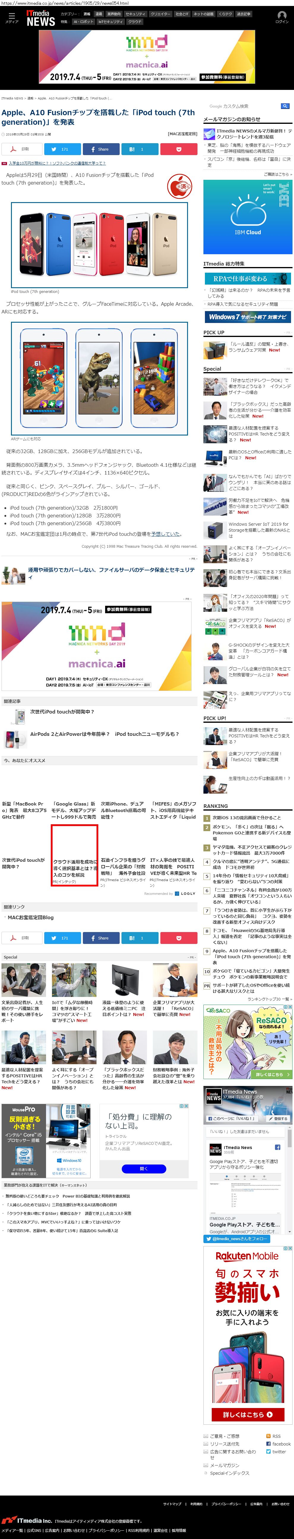The image size is (294, 1539).
Task: Open AirPods 2とAirPower related article
Action: (x=105, y=734)
